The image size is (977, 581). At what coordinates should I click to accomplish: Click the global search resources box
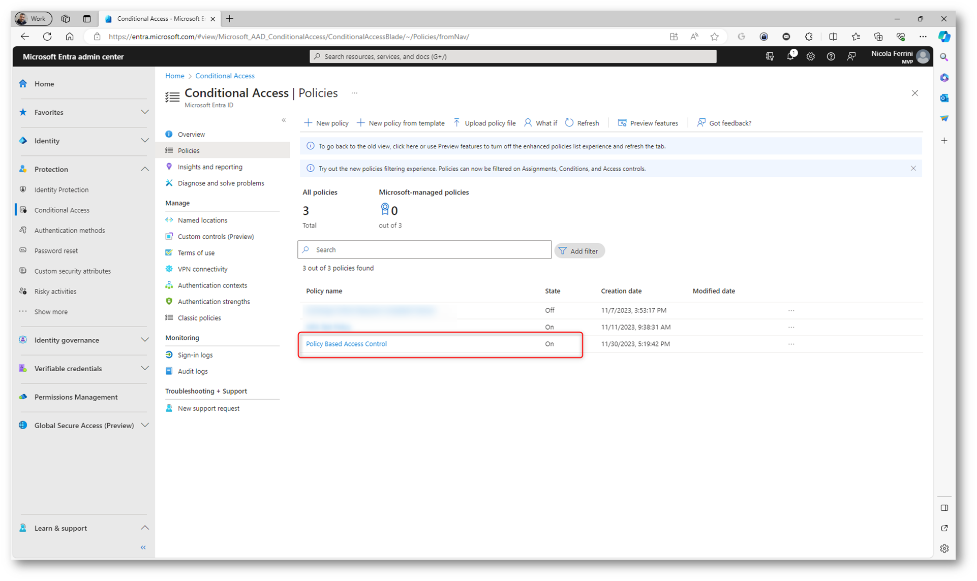(x=513, y=56)
